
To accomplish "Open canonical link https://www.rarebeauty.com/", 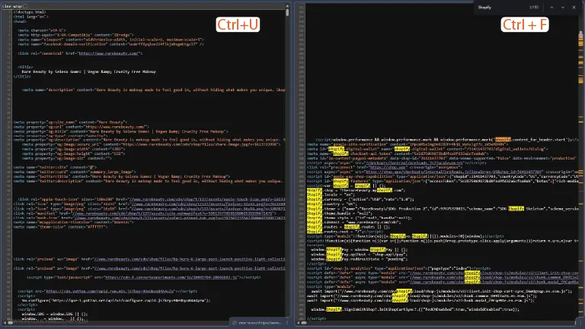I will 109,53.
